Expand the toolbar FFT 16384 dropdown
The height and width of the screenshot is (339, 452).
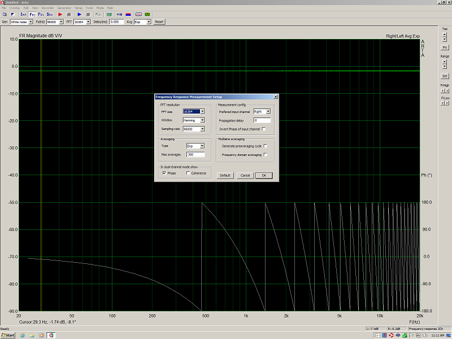point(88,22)
